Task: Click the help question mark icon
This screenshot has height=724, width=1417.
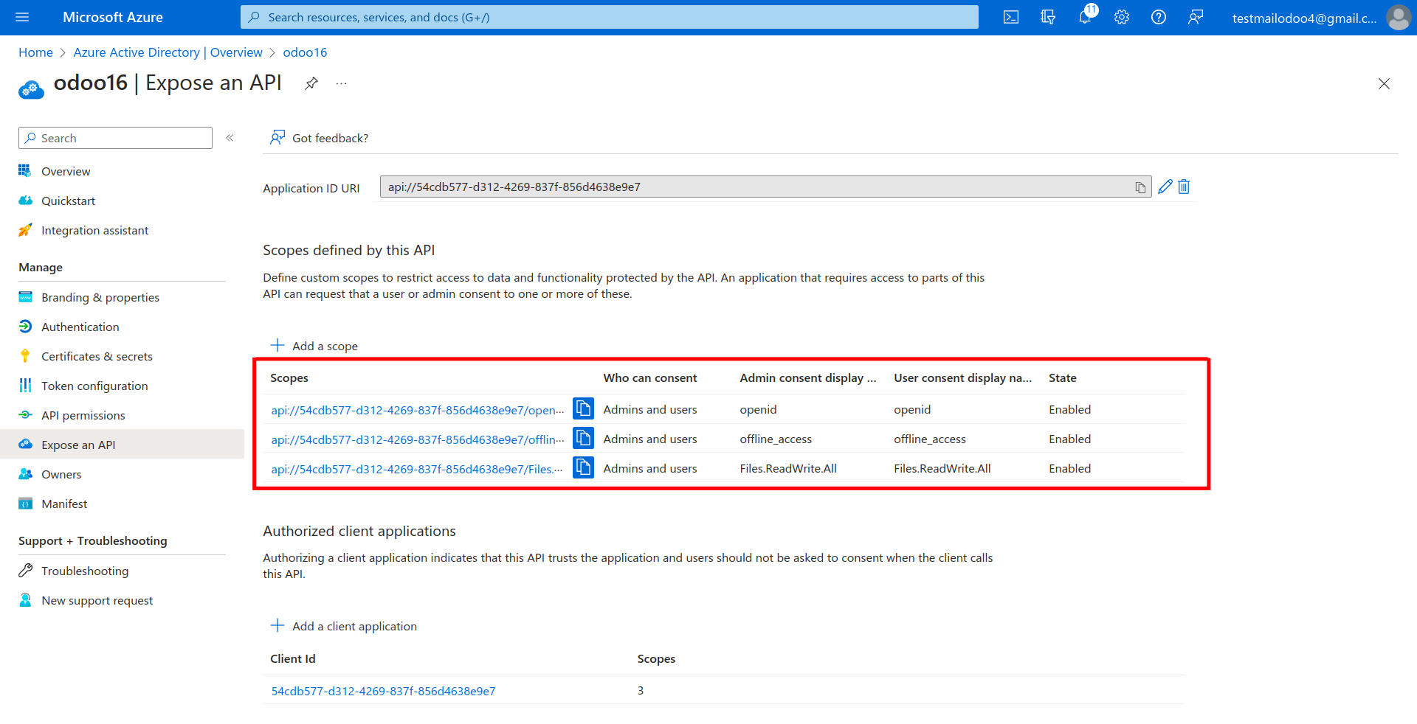Action: click(1159, 18)
